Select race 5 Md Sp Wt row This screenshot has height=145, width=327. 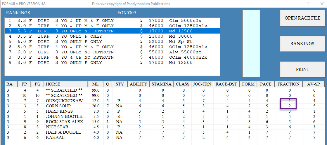113,41
